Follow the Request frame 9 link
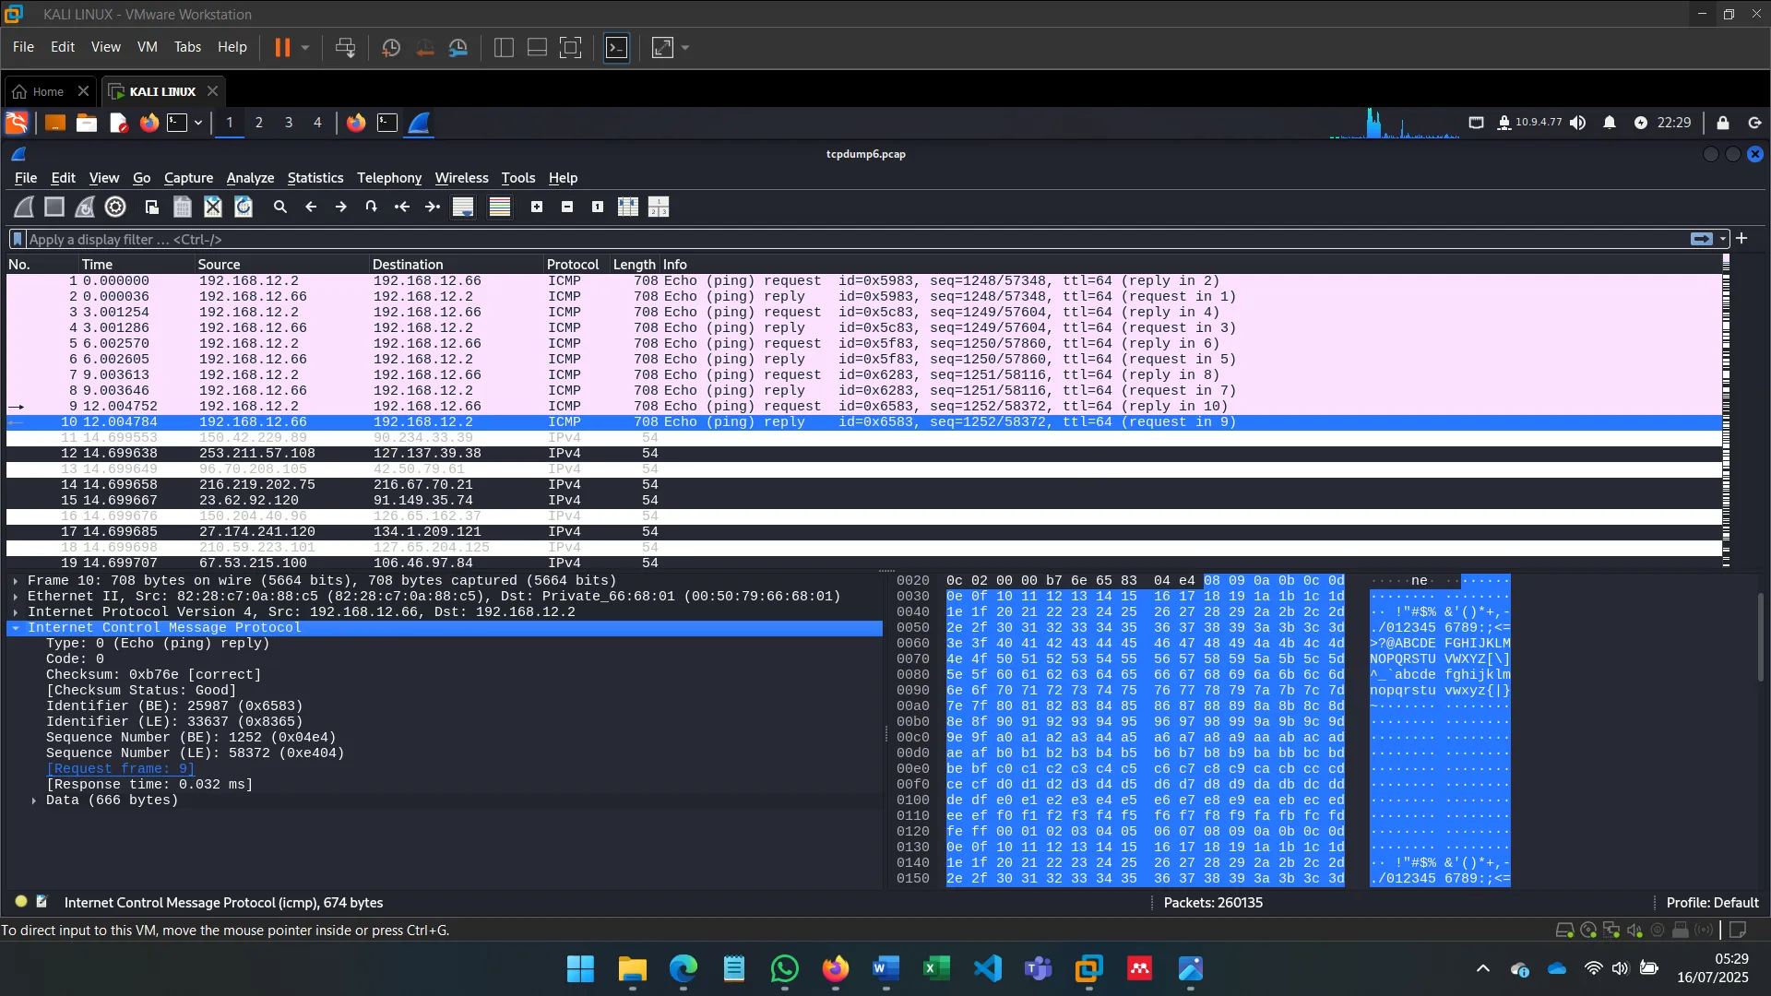The height and width of the screenshot is (996, 1771). click(121, 768)
